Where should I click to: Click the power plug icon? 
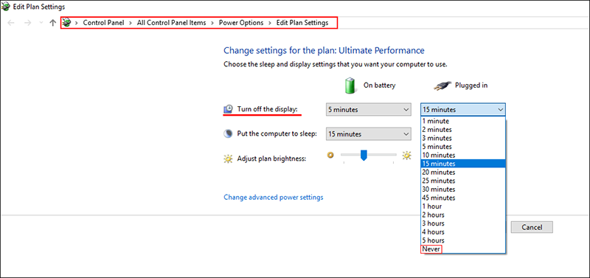point(442,86)
